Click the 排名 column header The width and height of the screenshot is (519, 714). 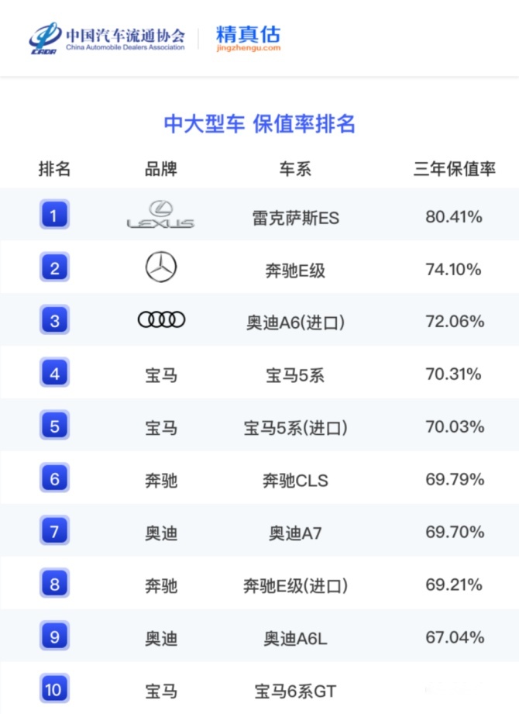(x=54, y=169)
